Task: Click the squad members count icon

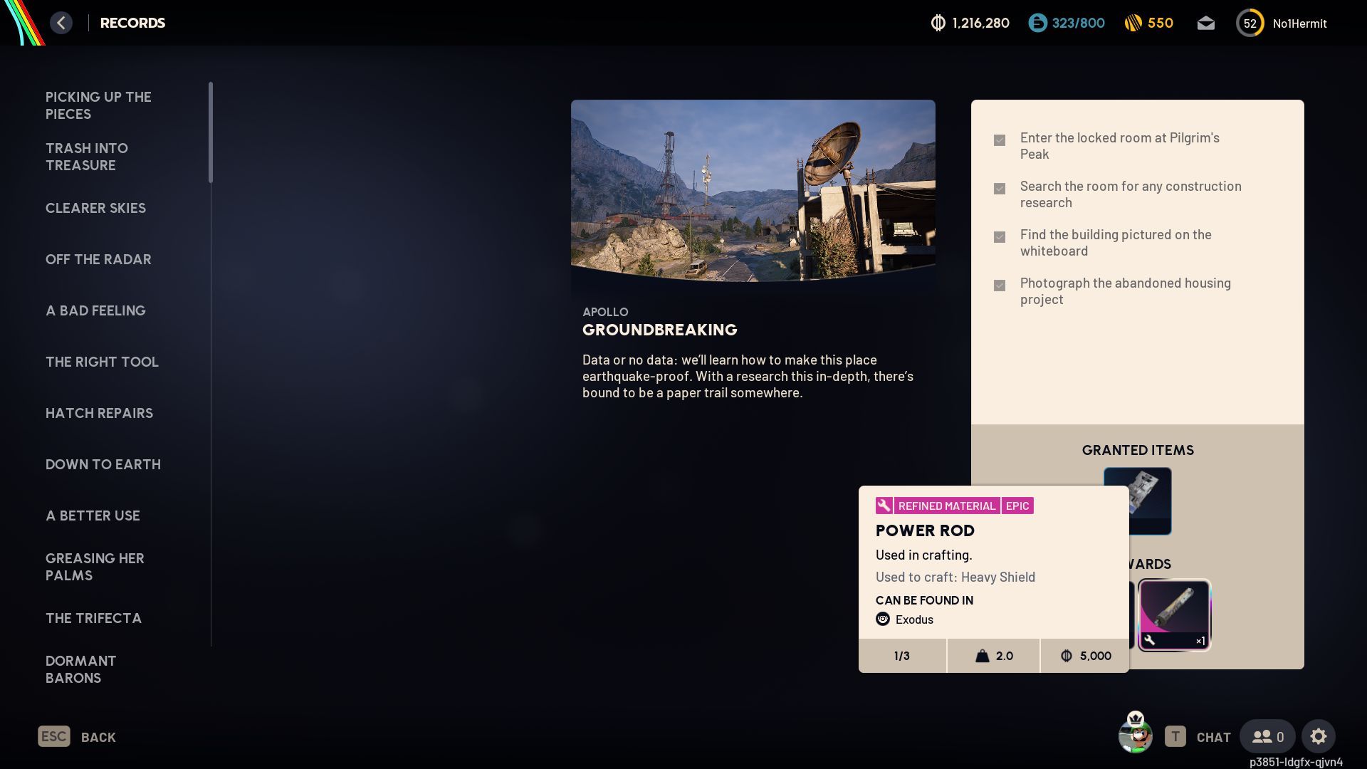Action: 1267,736
